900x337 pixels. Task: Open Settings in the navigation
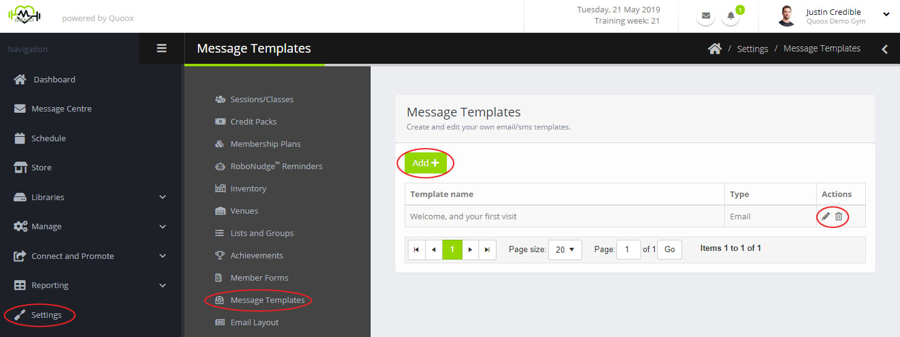(47, 315)
